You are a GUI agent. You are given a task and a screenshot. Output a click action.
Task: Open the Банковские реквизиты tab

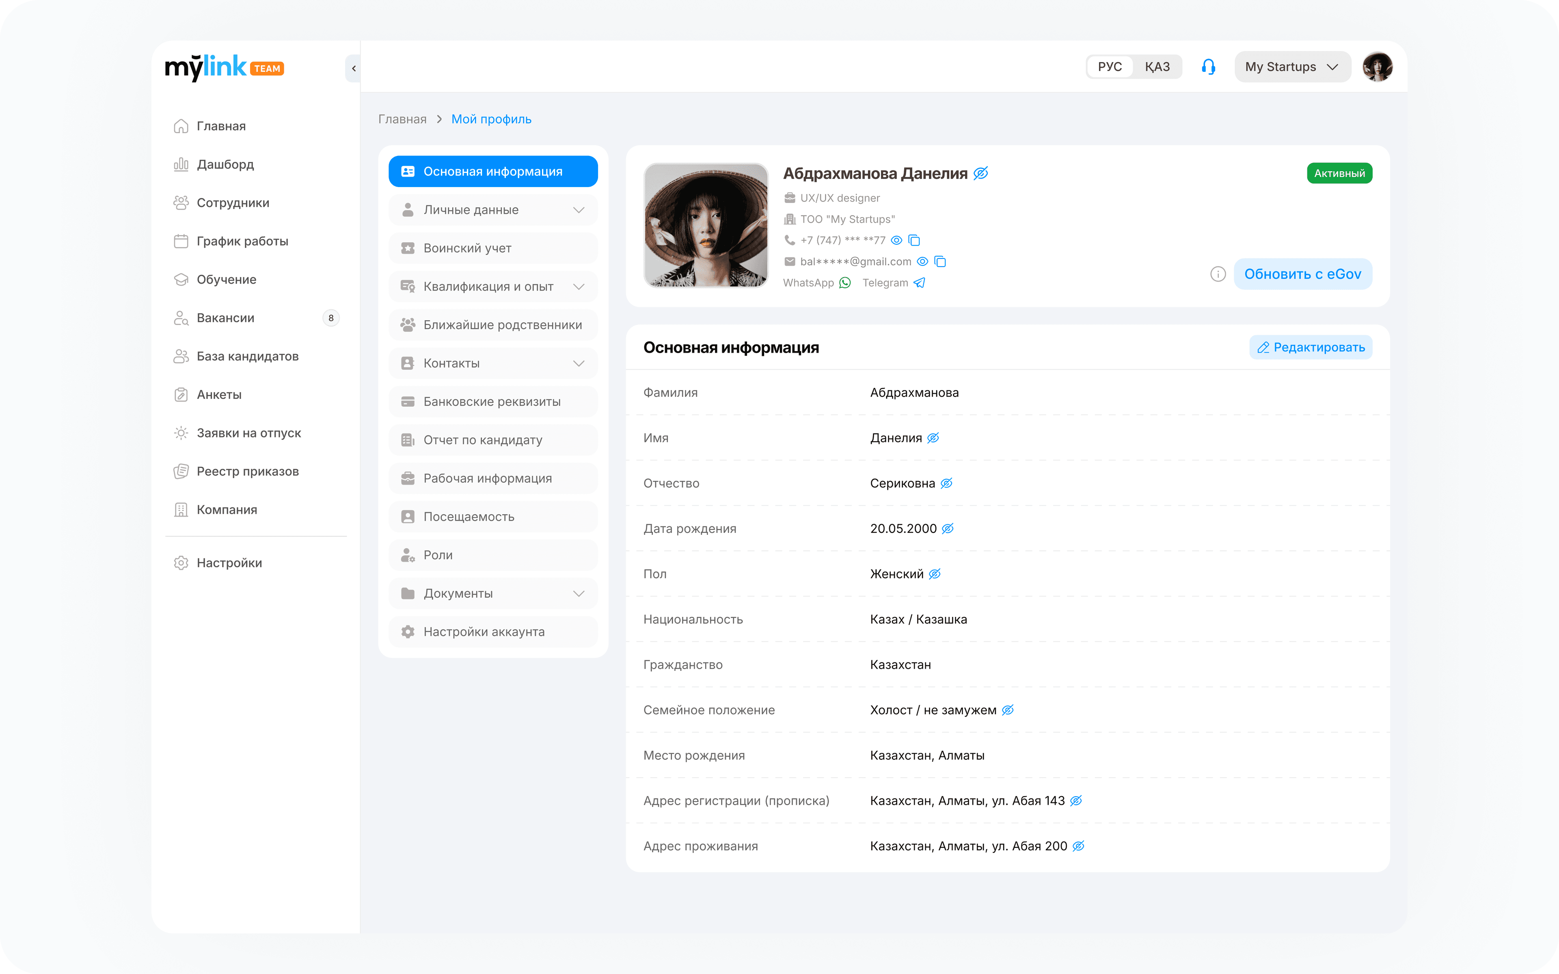[x=493, y=401]
